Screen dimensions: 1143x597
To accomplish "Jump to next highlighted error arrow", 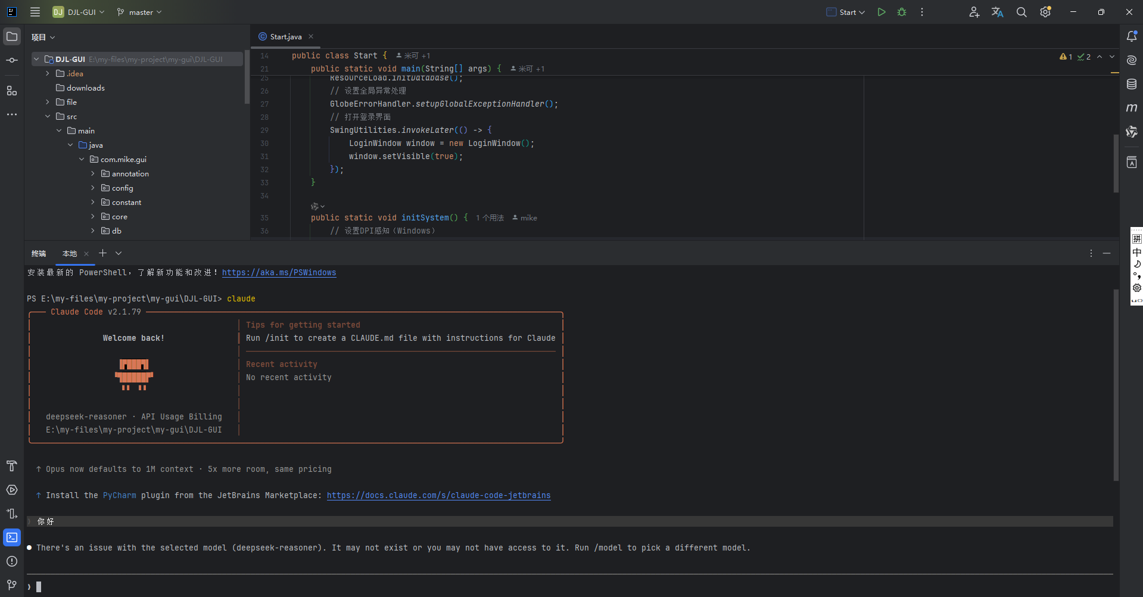I will (1111, 57).
